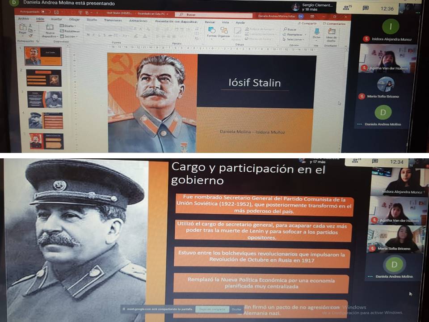Image resolution: width=429 pixels, height=322 pixels.
Task: Click the Sergio Clement… y 18 más participants label
Action: coord(317,7)
